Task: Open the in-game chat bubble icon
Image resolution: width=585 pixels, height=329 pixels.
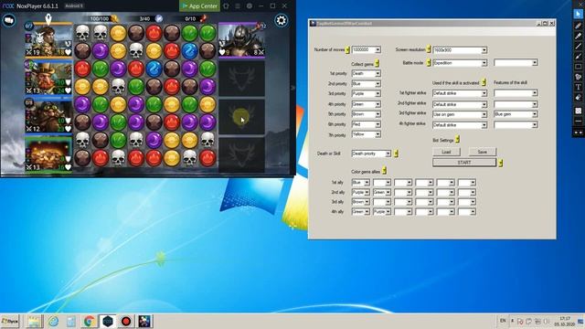Action: pyautogui.click(x=8, y=20)
